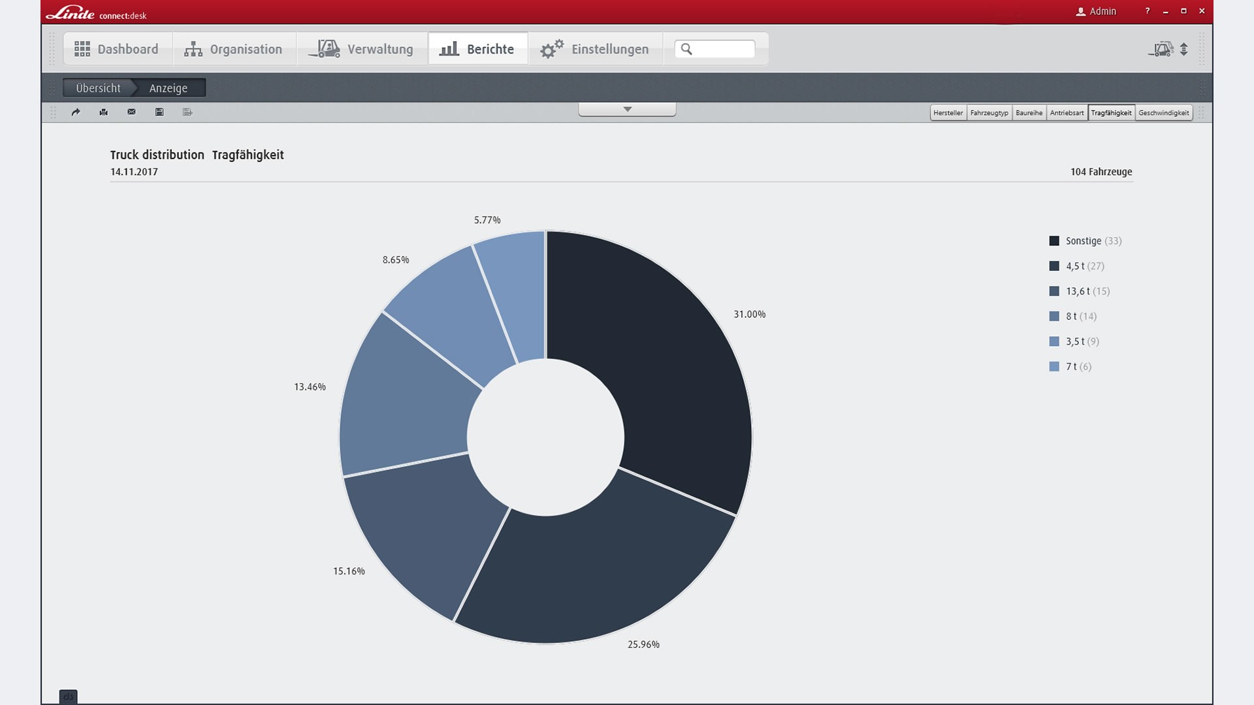Switch to the Berichte tab
This screenshot has width=1254, height=705.
click(x=477, y=48)
